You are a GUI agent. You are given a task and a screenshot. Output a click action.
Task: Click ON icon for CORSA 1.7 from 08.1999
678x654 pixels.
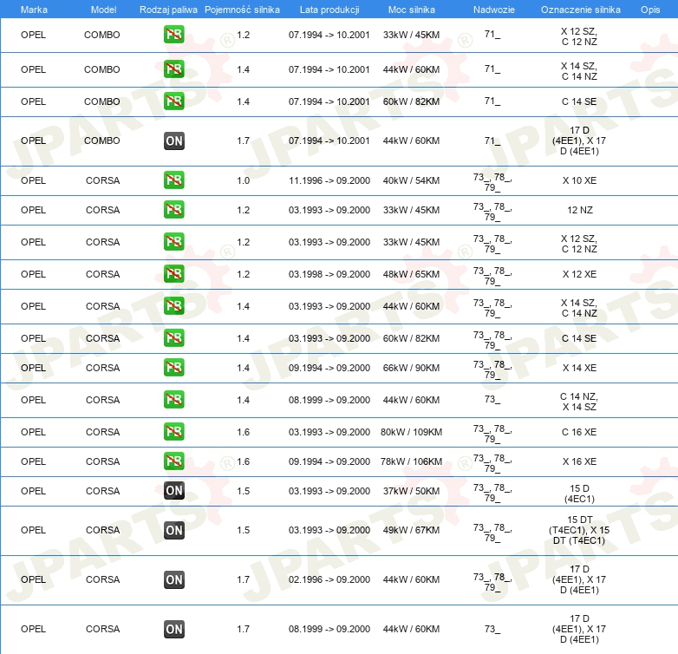click(173, 629)
